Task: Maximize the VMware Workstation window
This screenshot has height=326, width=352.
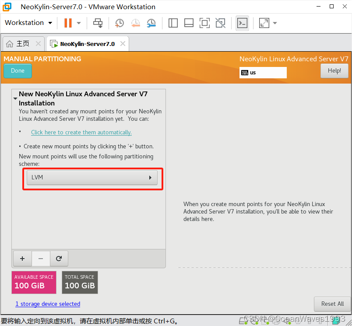Action: click(331, 7)
